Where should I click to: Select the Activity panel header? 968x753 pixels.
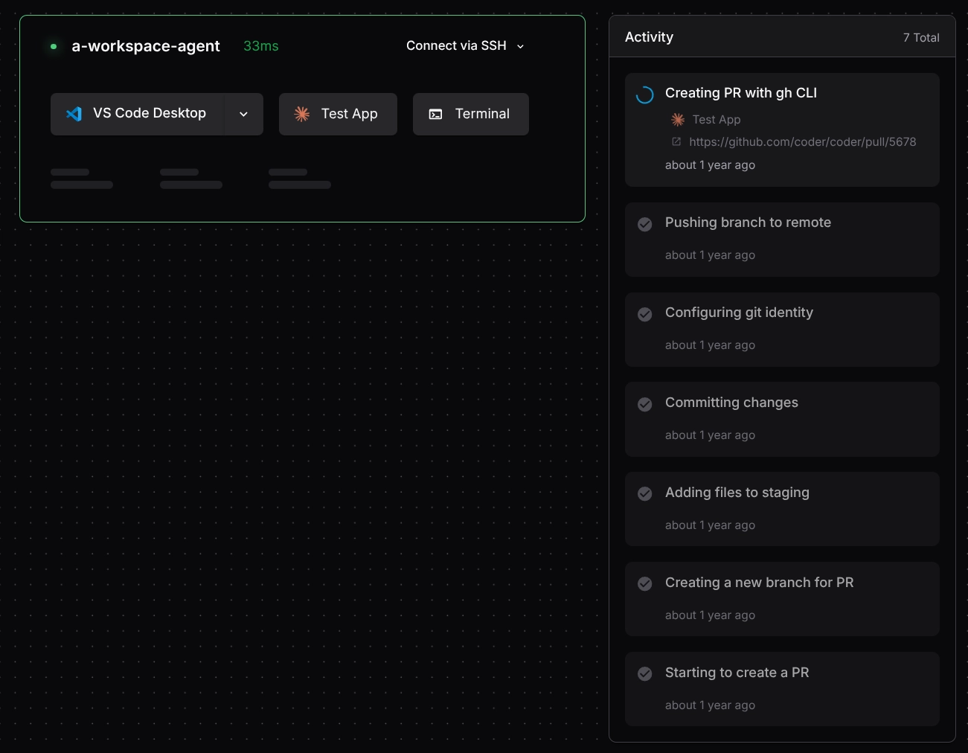649,36
